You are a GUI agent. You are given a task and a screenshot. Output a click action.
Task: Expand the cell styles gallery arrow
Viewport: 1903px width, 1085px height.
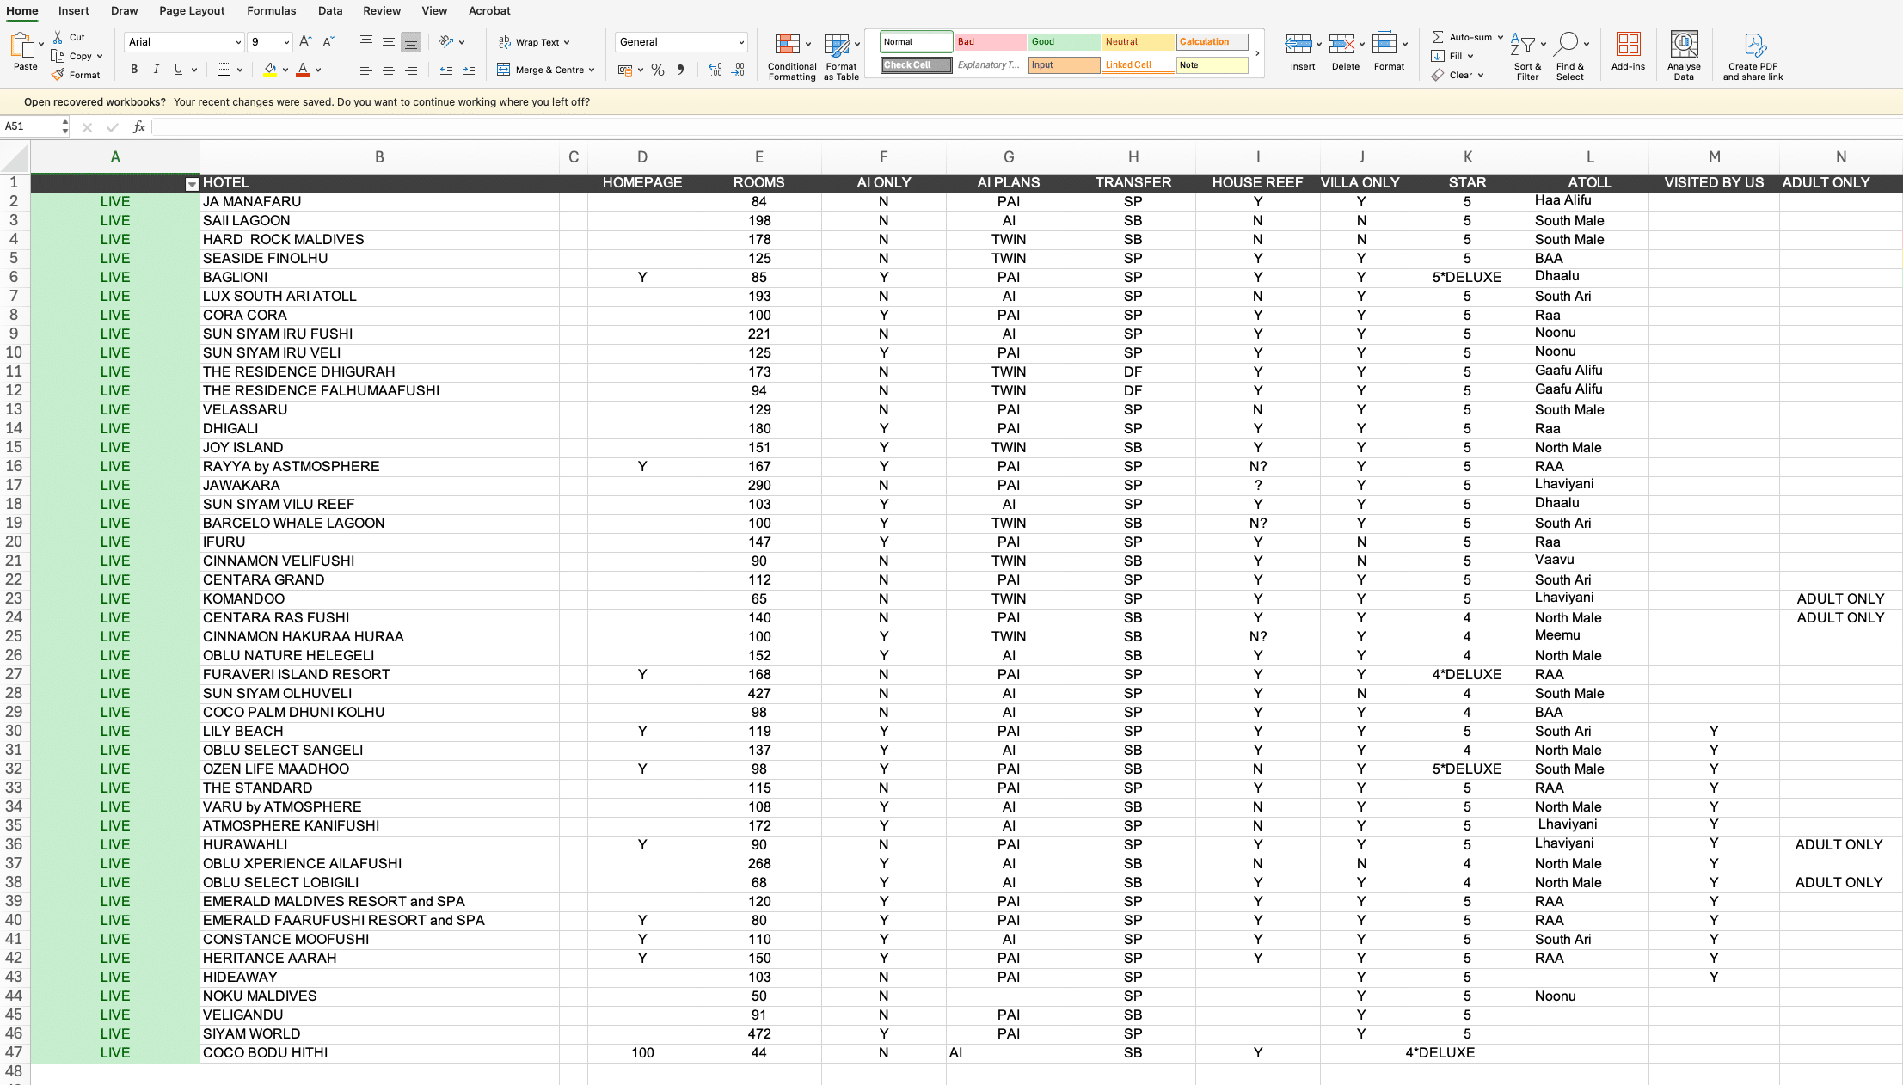point(1257,53)
